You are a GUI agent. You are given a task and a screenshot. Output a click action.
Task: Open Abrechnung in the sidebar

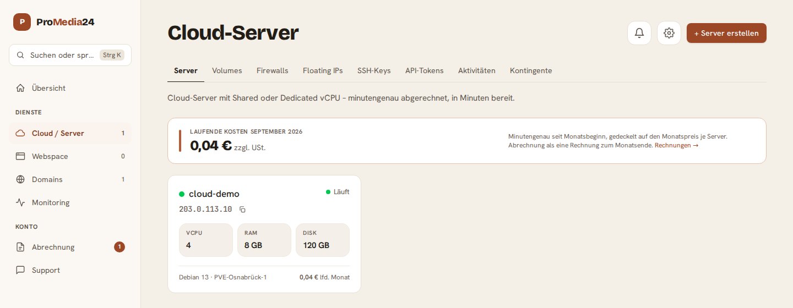pos(70,247)
